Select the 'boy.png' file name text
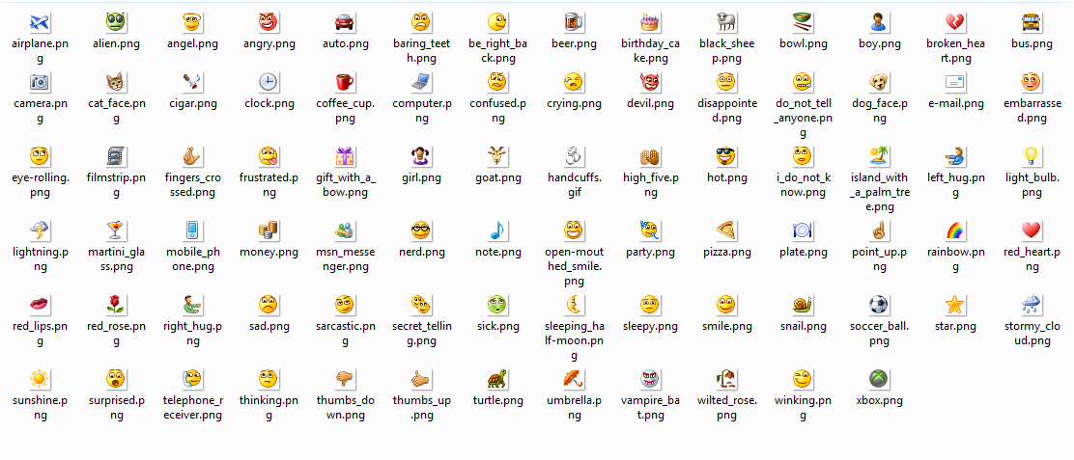This screenshot has width=1074, height=460. (880, 44)
